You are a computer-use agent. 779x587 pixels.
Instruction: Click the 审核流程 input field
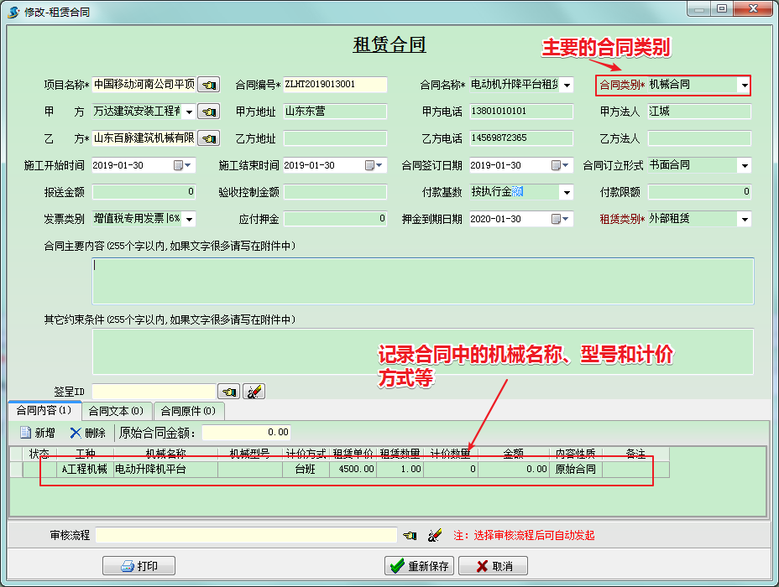[x=247, y=535]
